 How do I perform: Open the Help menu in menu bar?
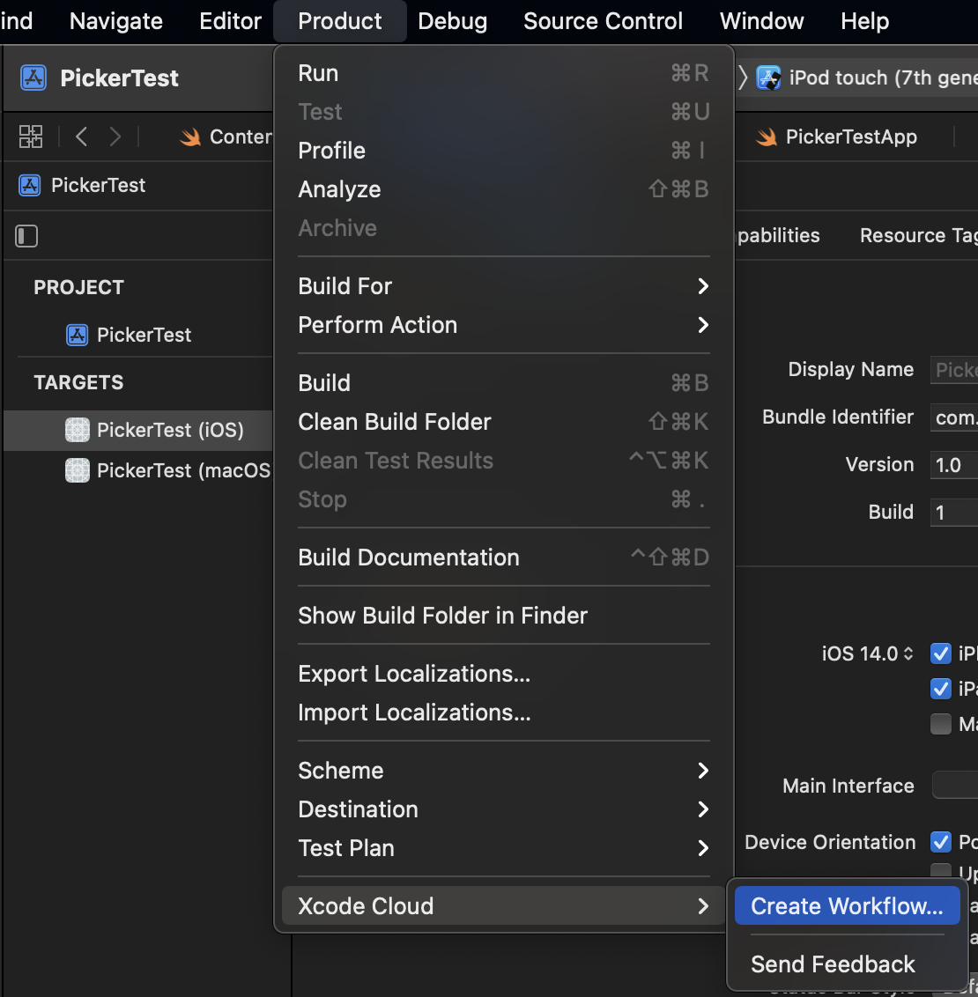point(865,21)
